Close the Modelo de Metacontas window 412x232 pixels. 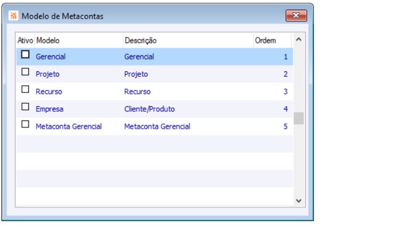(x=296, y=15)
